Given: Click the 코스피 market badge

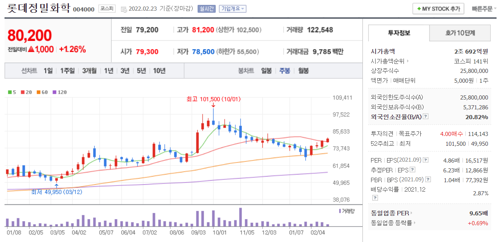Looking at the screenshot, I should pyautogui.click(x=107, y=9).
